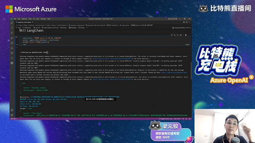Open the Go menu
The width and height of the screenshot is (255, 143).
coord(34,19)
